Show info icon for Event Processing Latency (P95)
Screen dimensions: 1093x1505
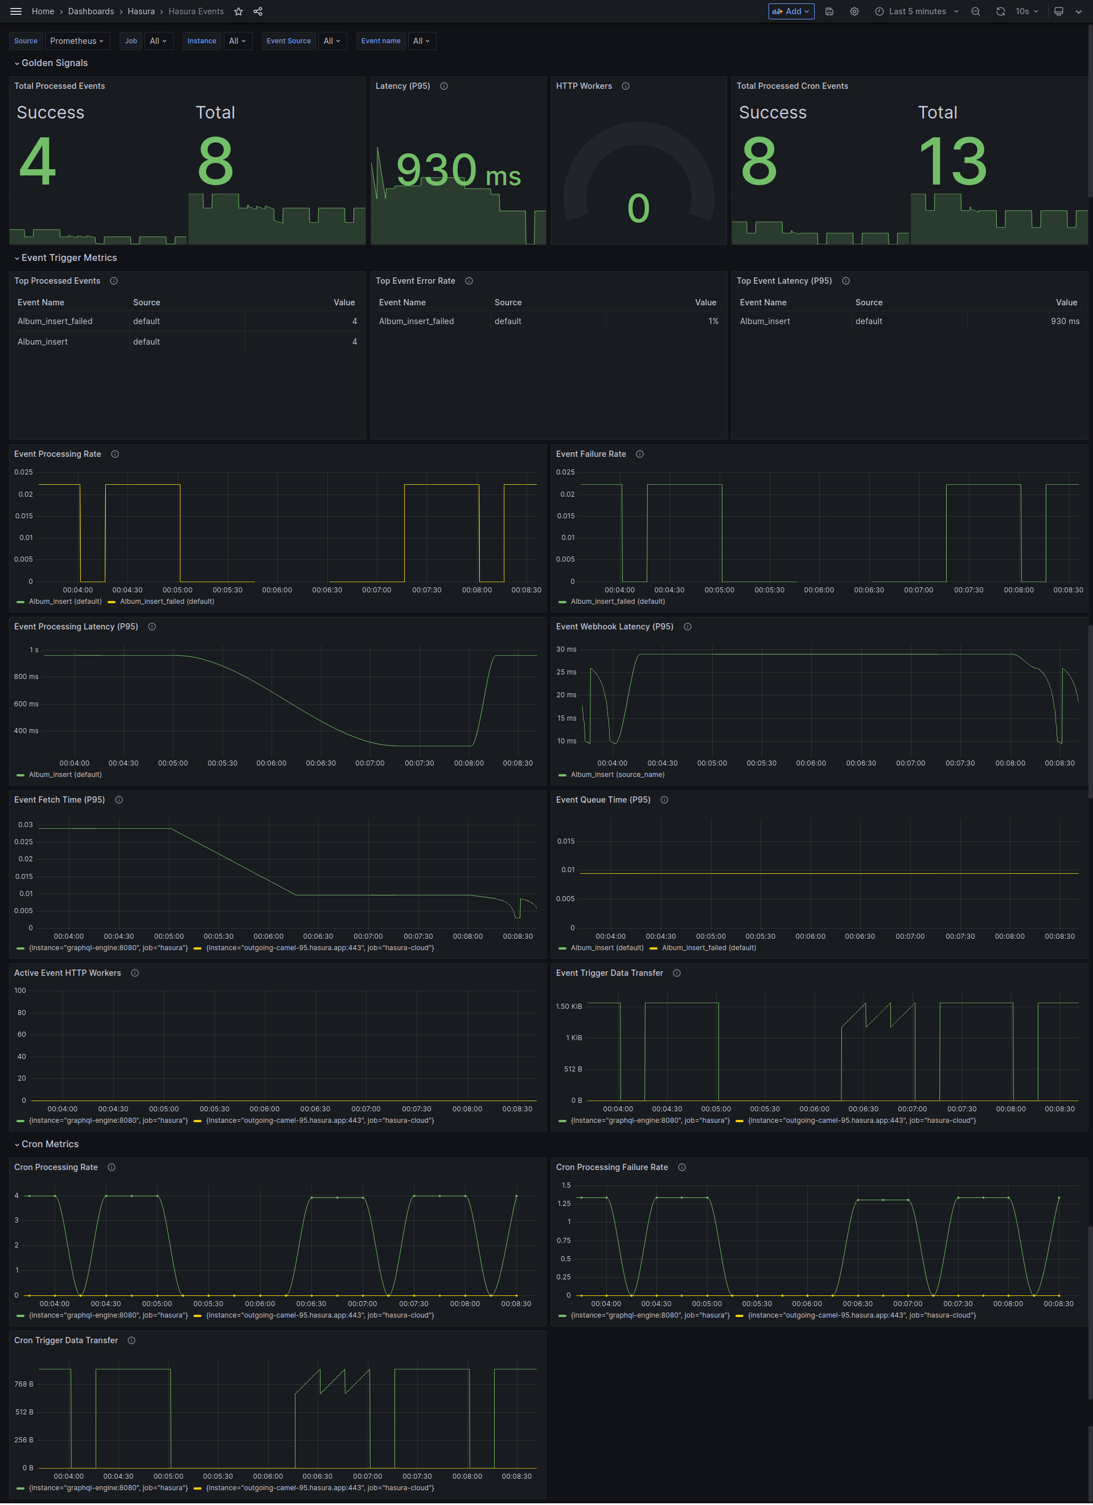[x=152, y=627]
